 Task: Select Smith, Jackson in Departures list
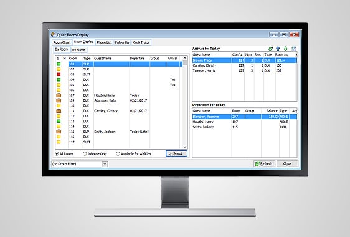(x=244, y=127)
